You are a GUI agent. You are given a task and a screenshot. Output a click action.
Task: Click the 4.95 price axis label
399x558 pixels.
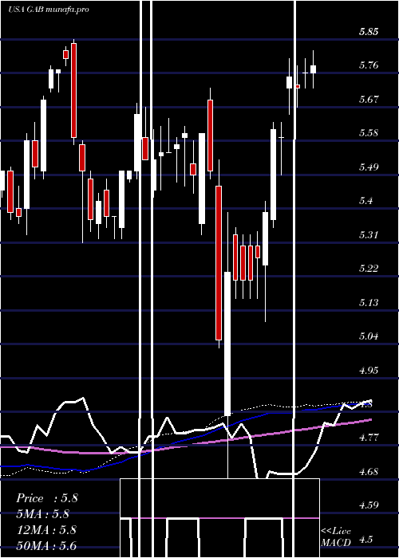pyautogui.click(x=369, y=370)
